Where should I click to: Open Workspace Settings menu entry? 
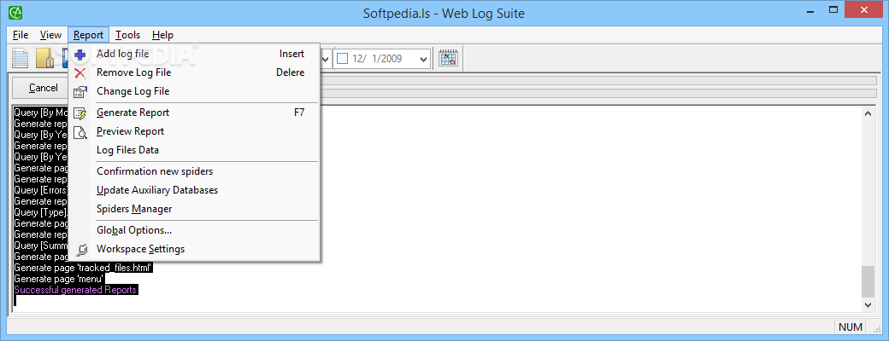(195, 249)
